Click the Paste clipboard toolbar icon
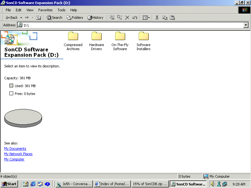The height and width of the screenshot is (188, 251). 172,18
